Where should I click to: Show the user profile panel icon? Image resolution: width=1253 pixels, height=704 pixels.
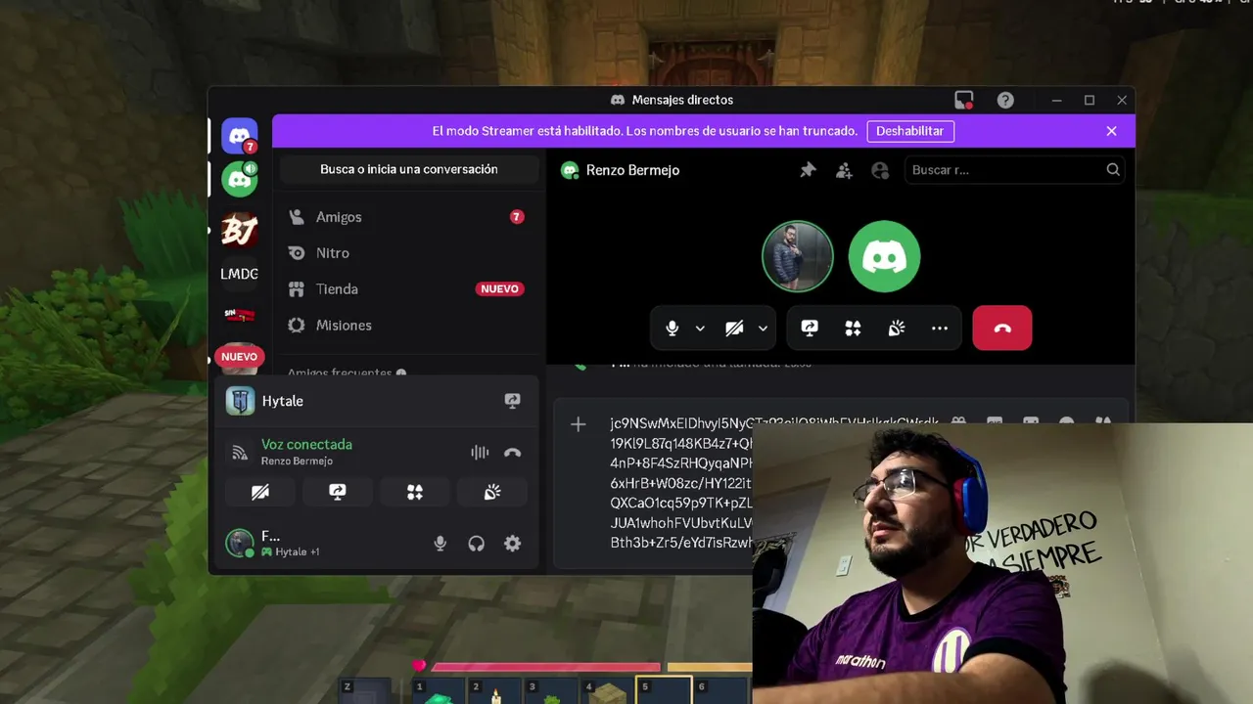click(880, 170)
